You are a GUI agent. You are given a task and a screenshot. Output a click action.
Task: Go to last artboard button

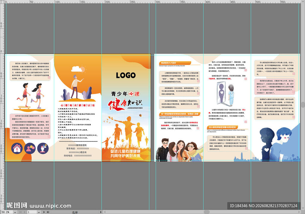48,212
